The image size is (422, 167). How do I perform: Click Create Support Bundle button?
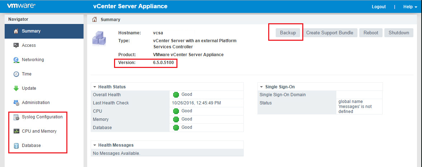pyautogui.click(x=329, y=33)
